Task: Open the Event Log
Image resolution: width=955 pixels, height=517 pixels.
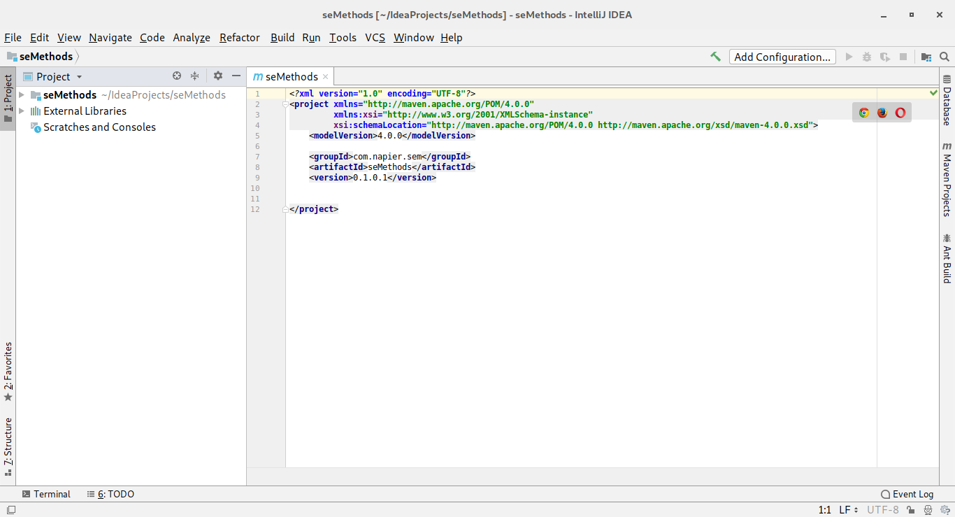Action: pos(907,494)
